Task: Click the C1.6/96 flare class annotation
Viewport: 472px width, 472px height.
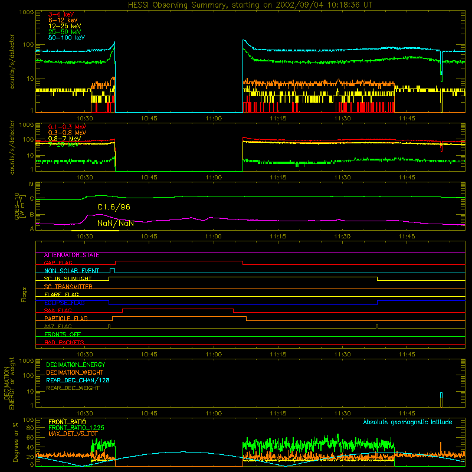Action: [114, 207]
